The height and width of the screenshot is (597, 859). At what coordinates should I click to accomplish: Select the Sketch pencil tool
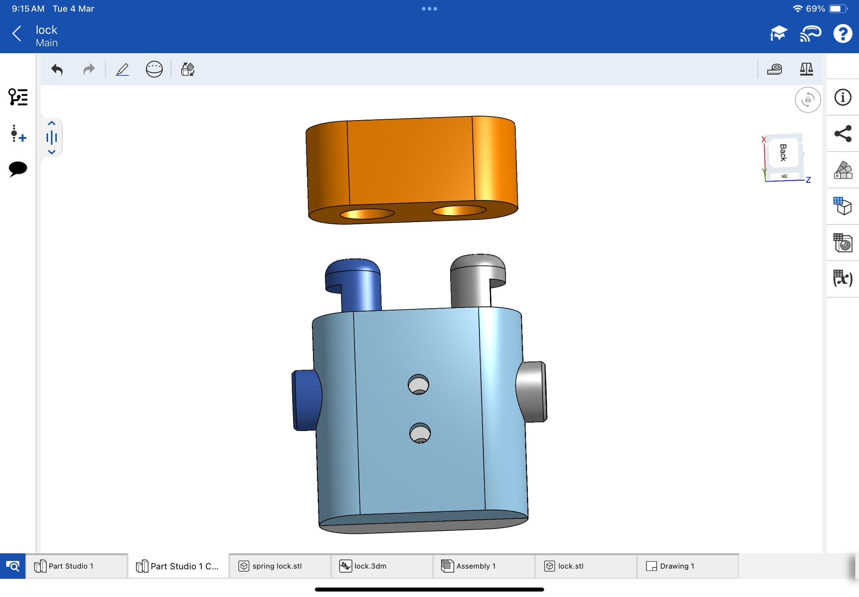click(x=122, y=69)
